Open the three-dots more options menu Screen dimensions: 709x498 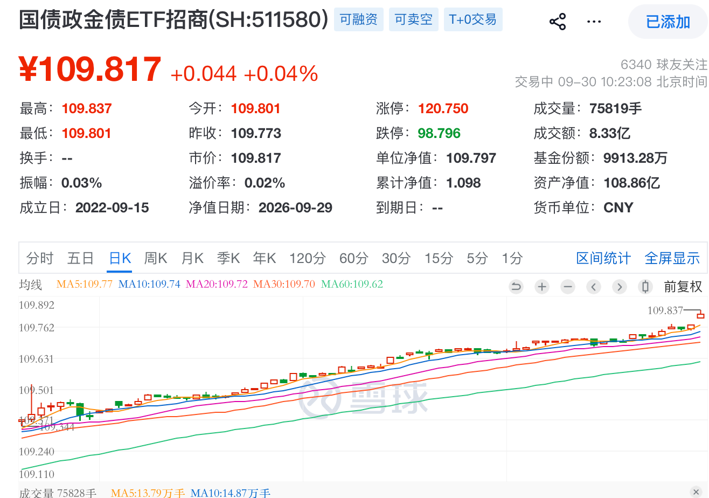[x=594, y=22]
